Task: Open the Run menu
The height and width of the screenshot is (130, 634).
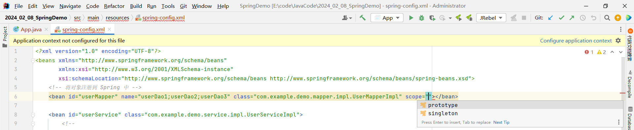Action: coord(152,6)
